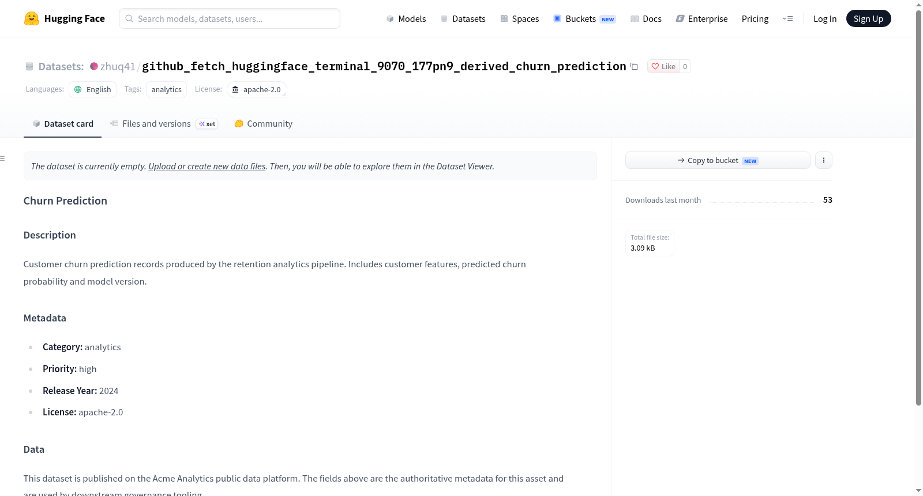Open Spaces from the navigation bar
This screenshot has height=496, width=923.
[x=520, y=18]
